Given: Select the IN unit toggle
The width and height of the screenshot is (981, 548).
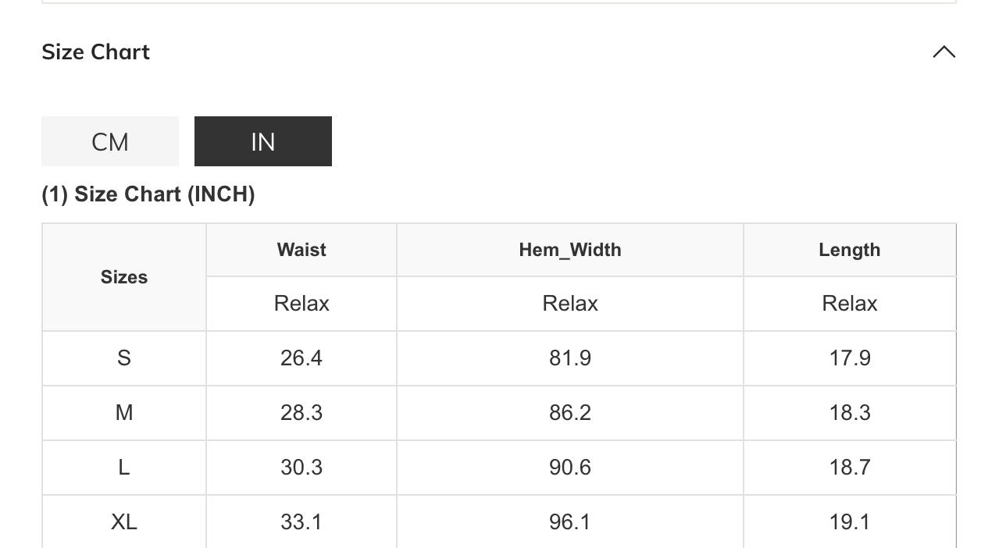Looking at the screenshot, I should click(x=263, y=141).
